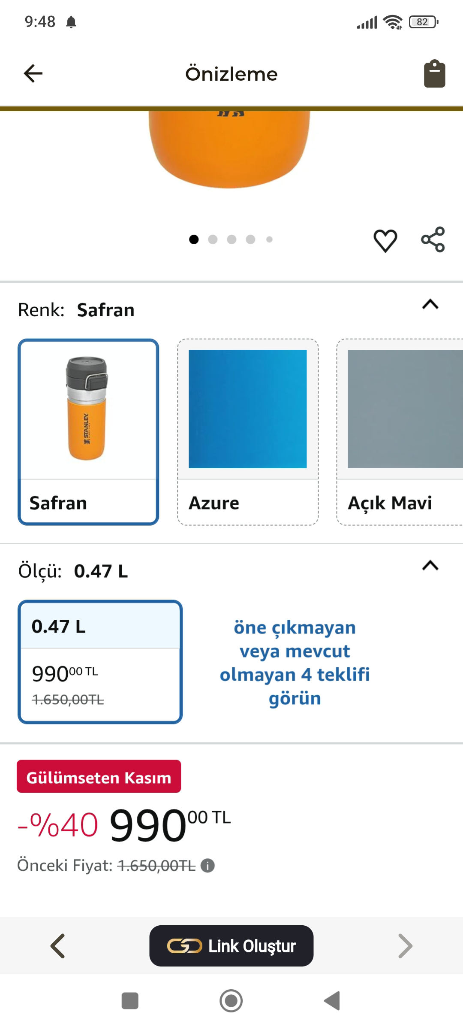Tap the back arrow in header
Screen dimensions: 463x1030
pyautogui.click(x=33, y=73)
